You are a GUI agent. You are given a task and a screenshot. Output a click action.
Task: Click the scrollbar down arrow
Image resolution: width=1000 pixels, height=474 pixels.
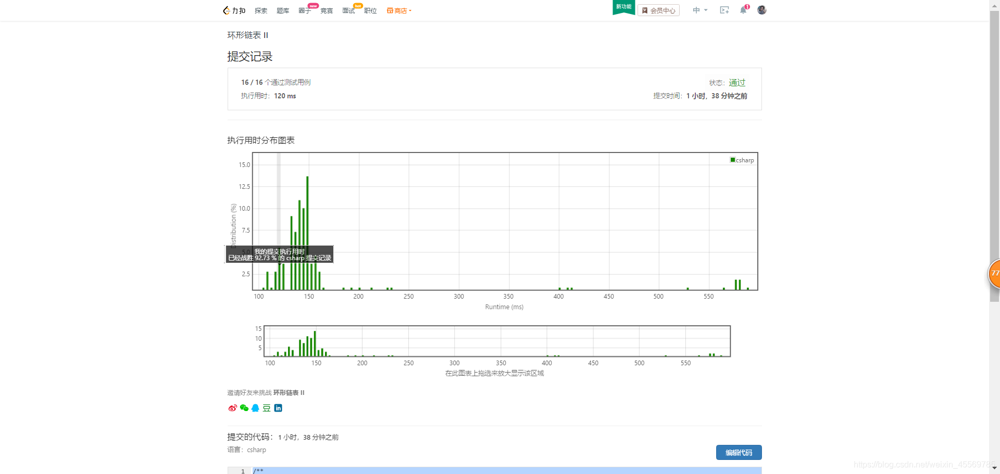coord(994,469)
